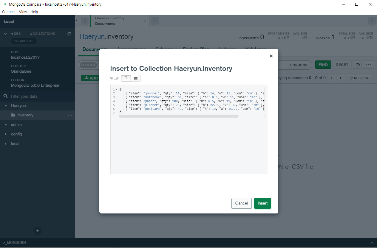Expand the local database
Image resolution: width=377 pixels, height=248 pixels.
tap(5, 144)
